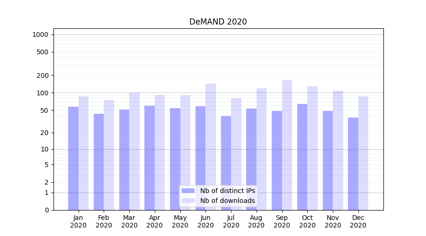Click the "DeMAND 2020" chart title
Image resolution: width=426 pixels, height=236 pixels.
(218, 22)
